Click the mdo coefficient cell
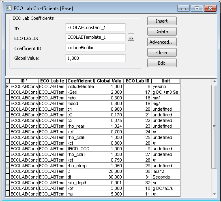221x202 pixels. click(81, 98)
